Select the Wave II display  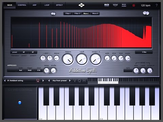[x=95, y=14]
